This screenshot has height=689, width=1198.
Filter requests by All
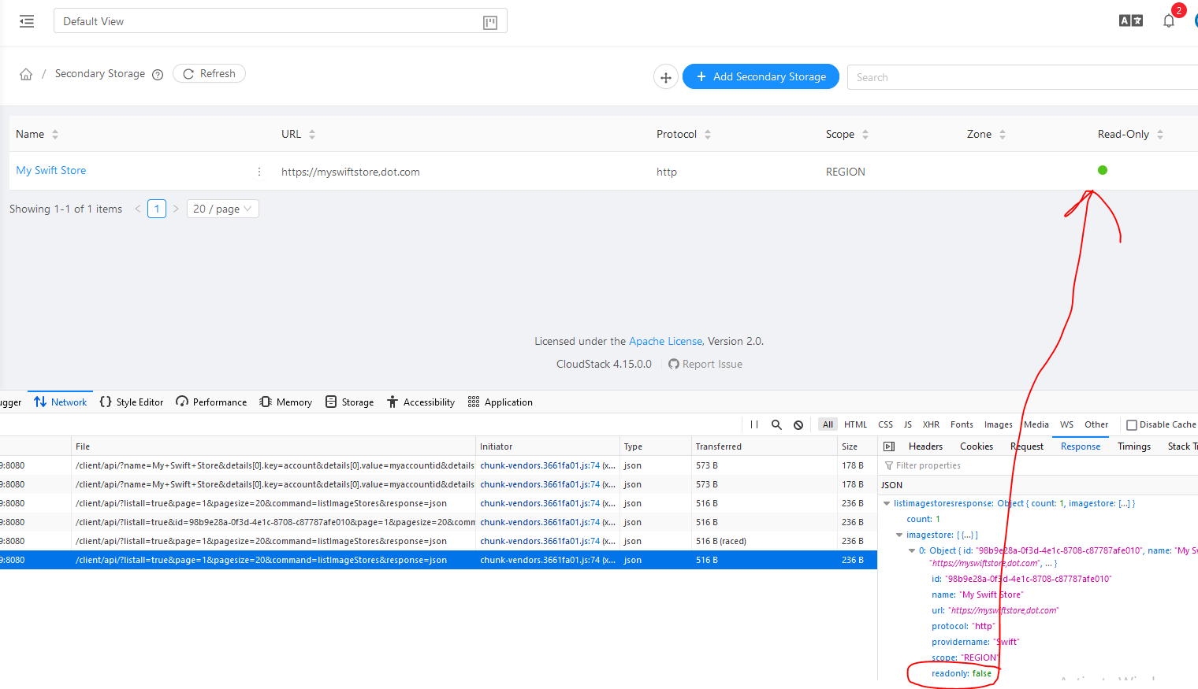[828, 424]
